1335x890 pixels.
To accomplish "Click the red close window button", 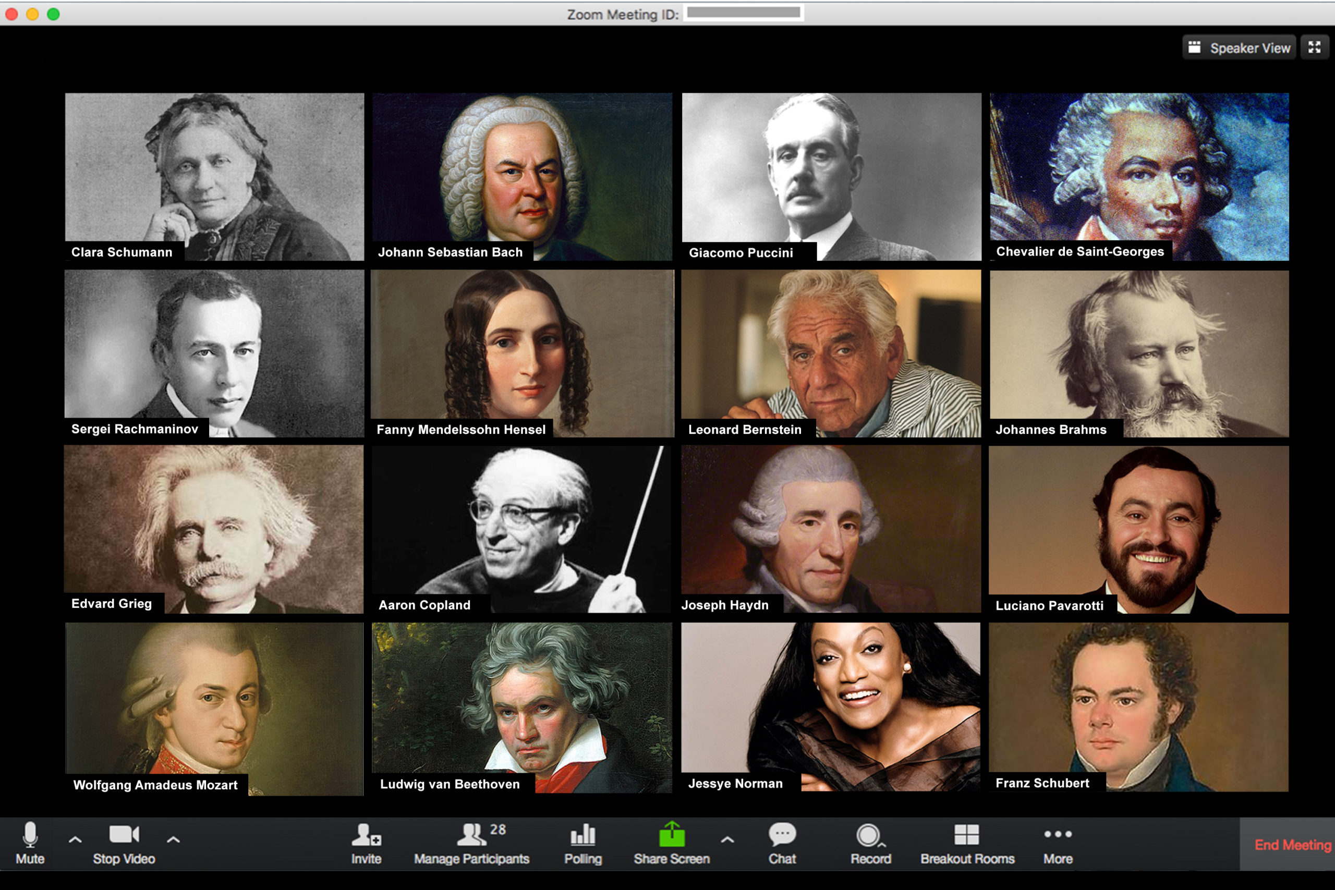I will [x=11, y=14].
